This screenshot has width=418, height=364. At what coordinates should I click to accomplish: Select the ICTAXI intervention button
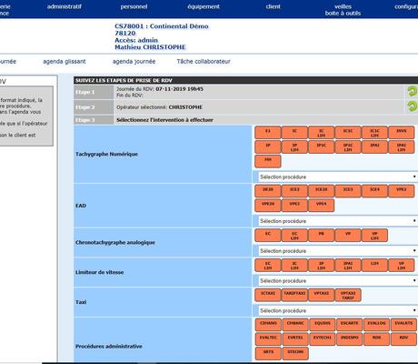(268, 295)
